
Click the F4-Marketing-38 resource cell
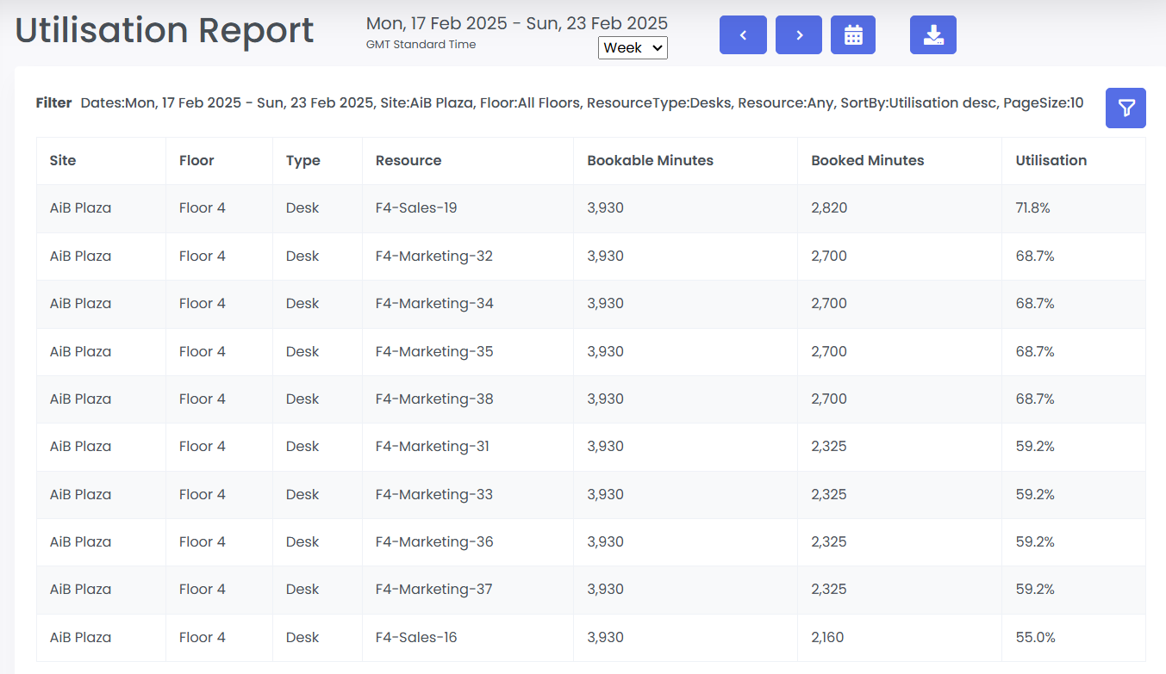(434, 399)
